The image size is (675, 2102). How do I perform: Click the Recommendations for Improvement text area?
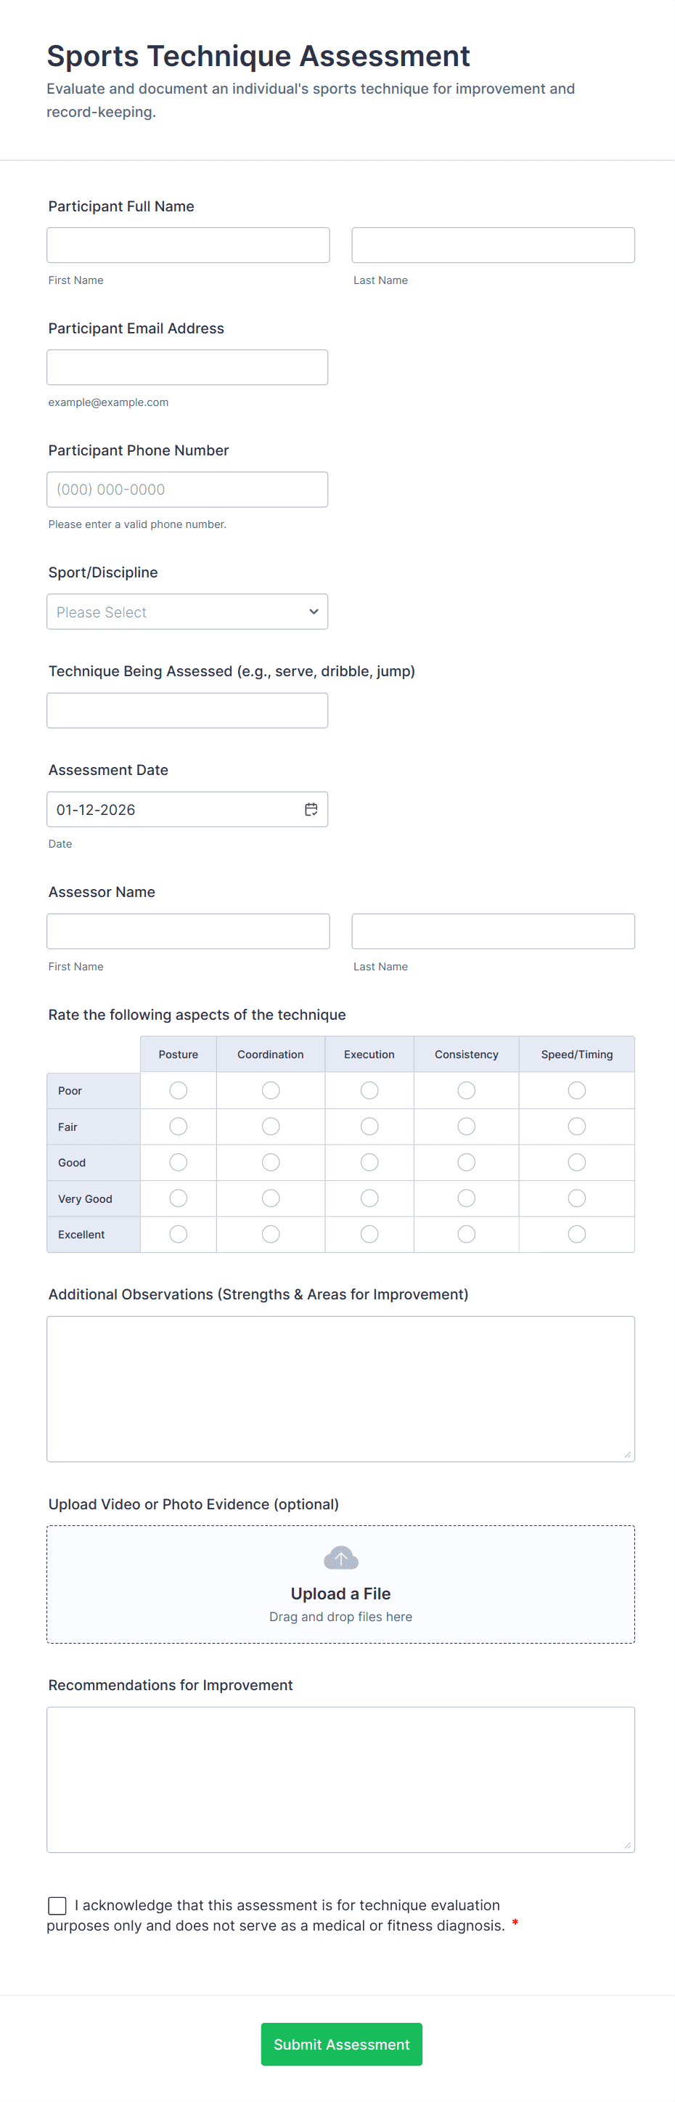[340, 1779]
